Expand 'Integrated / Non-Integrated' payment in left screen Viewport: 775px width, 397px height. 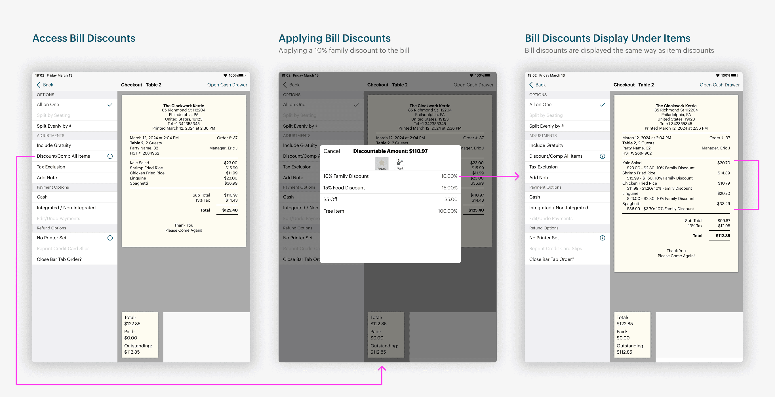[x=66, y=208]
